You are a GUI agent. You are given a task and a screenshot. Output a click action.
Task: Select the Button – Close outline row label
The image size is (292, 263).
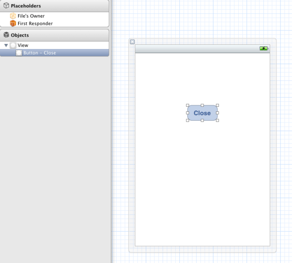[x=39, y=53]
